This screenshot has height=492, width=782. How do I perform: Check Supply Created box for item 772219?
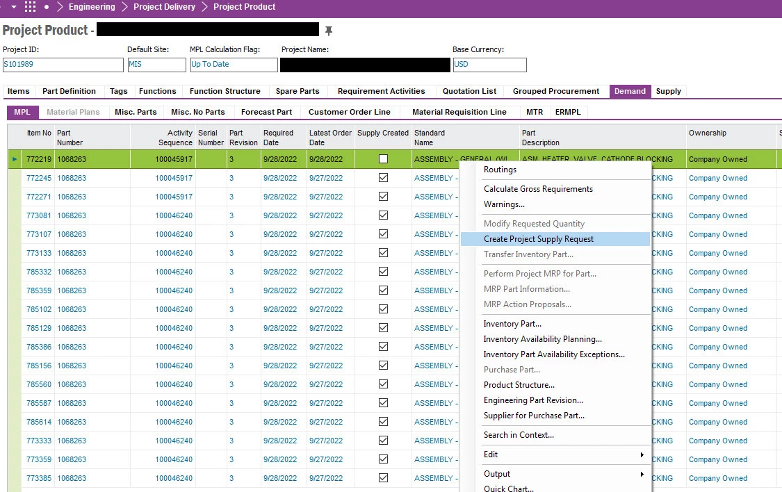point(383,159)
